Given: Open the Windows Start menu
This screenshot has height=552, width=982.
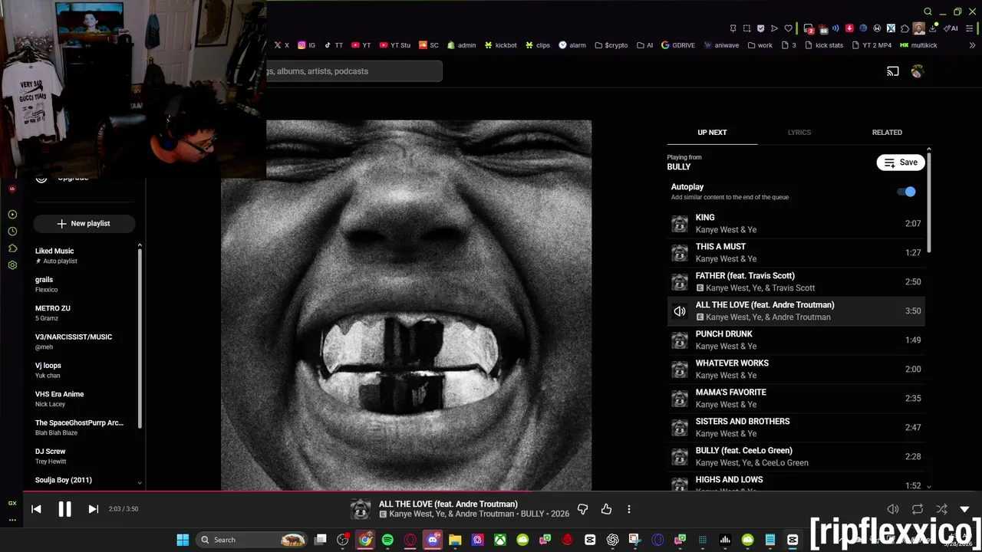Looking at the screenshot, I should (x=183, y=540).
